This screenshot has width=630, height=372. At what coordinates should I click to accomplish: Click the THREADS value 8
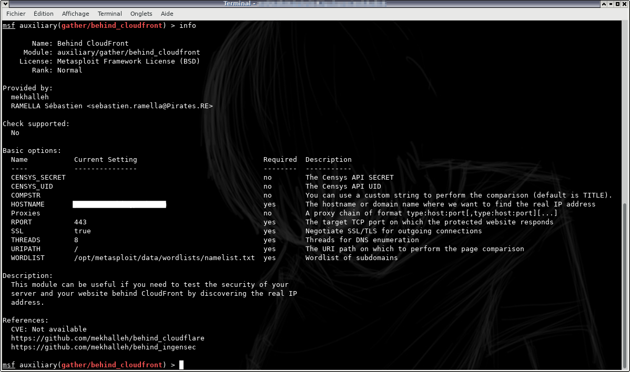76,240
